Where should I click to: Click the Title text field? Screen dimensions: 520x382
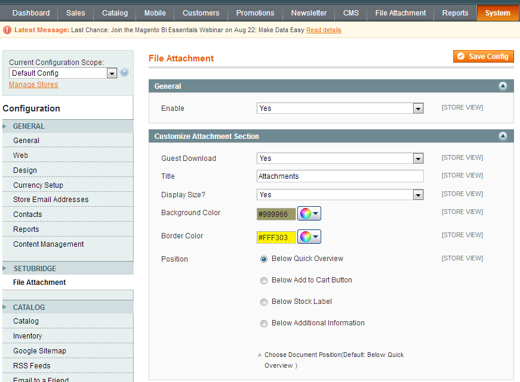340,176
